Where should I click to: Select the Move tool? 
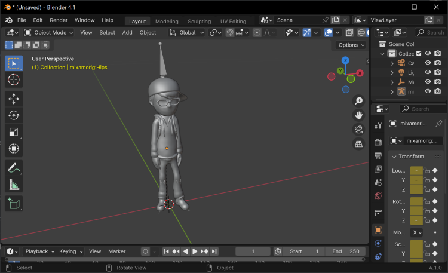coord(14,99)
